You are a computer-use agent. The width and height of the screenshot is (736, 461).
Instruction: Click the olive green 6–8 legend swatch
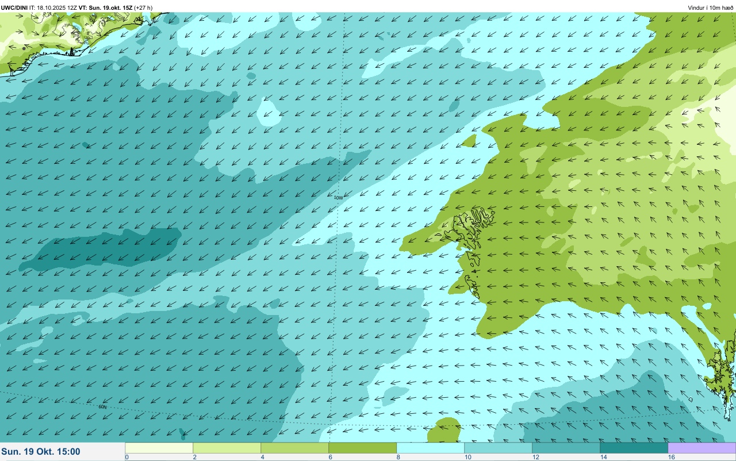(x=363, y=448)
